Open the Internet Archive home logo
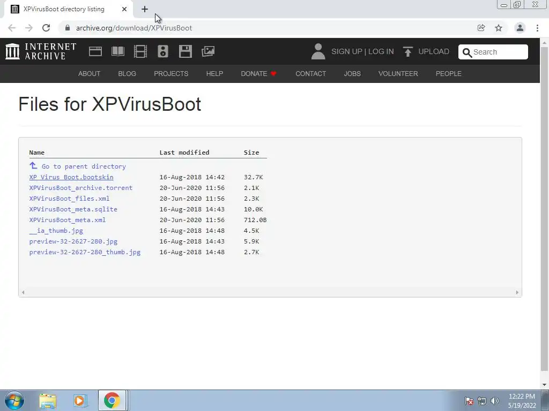Screen dimensions: 549x411 41,51
